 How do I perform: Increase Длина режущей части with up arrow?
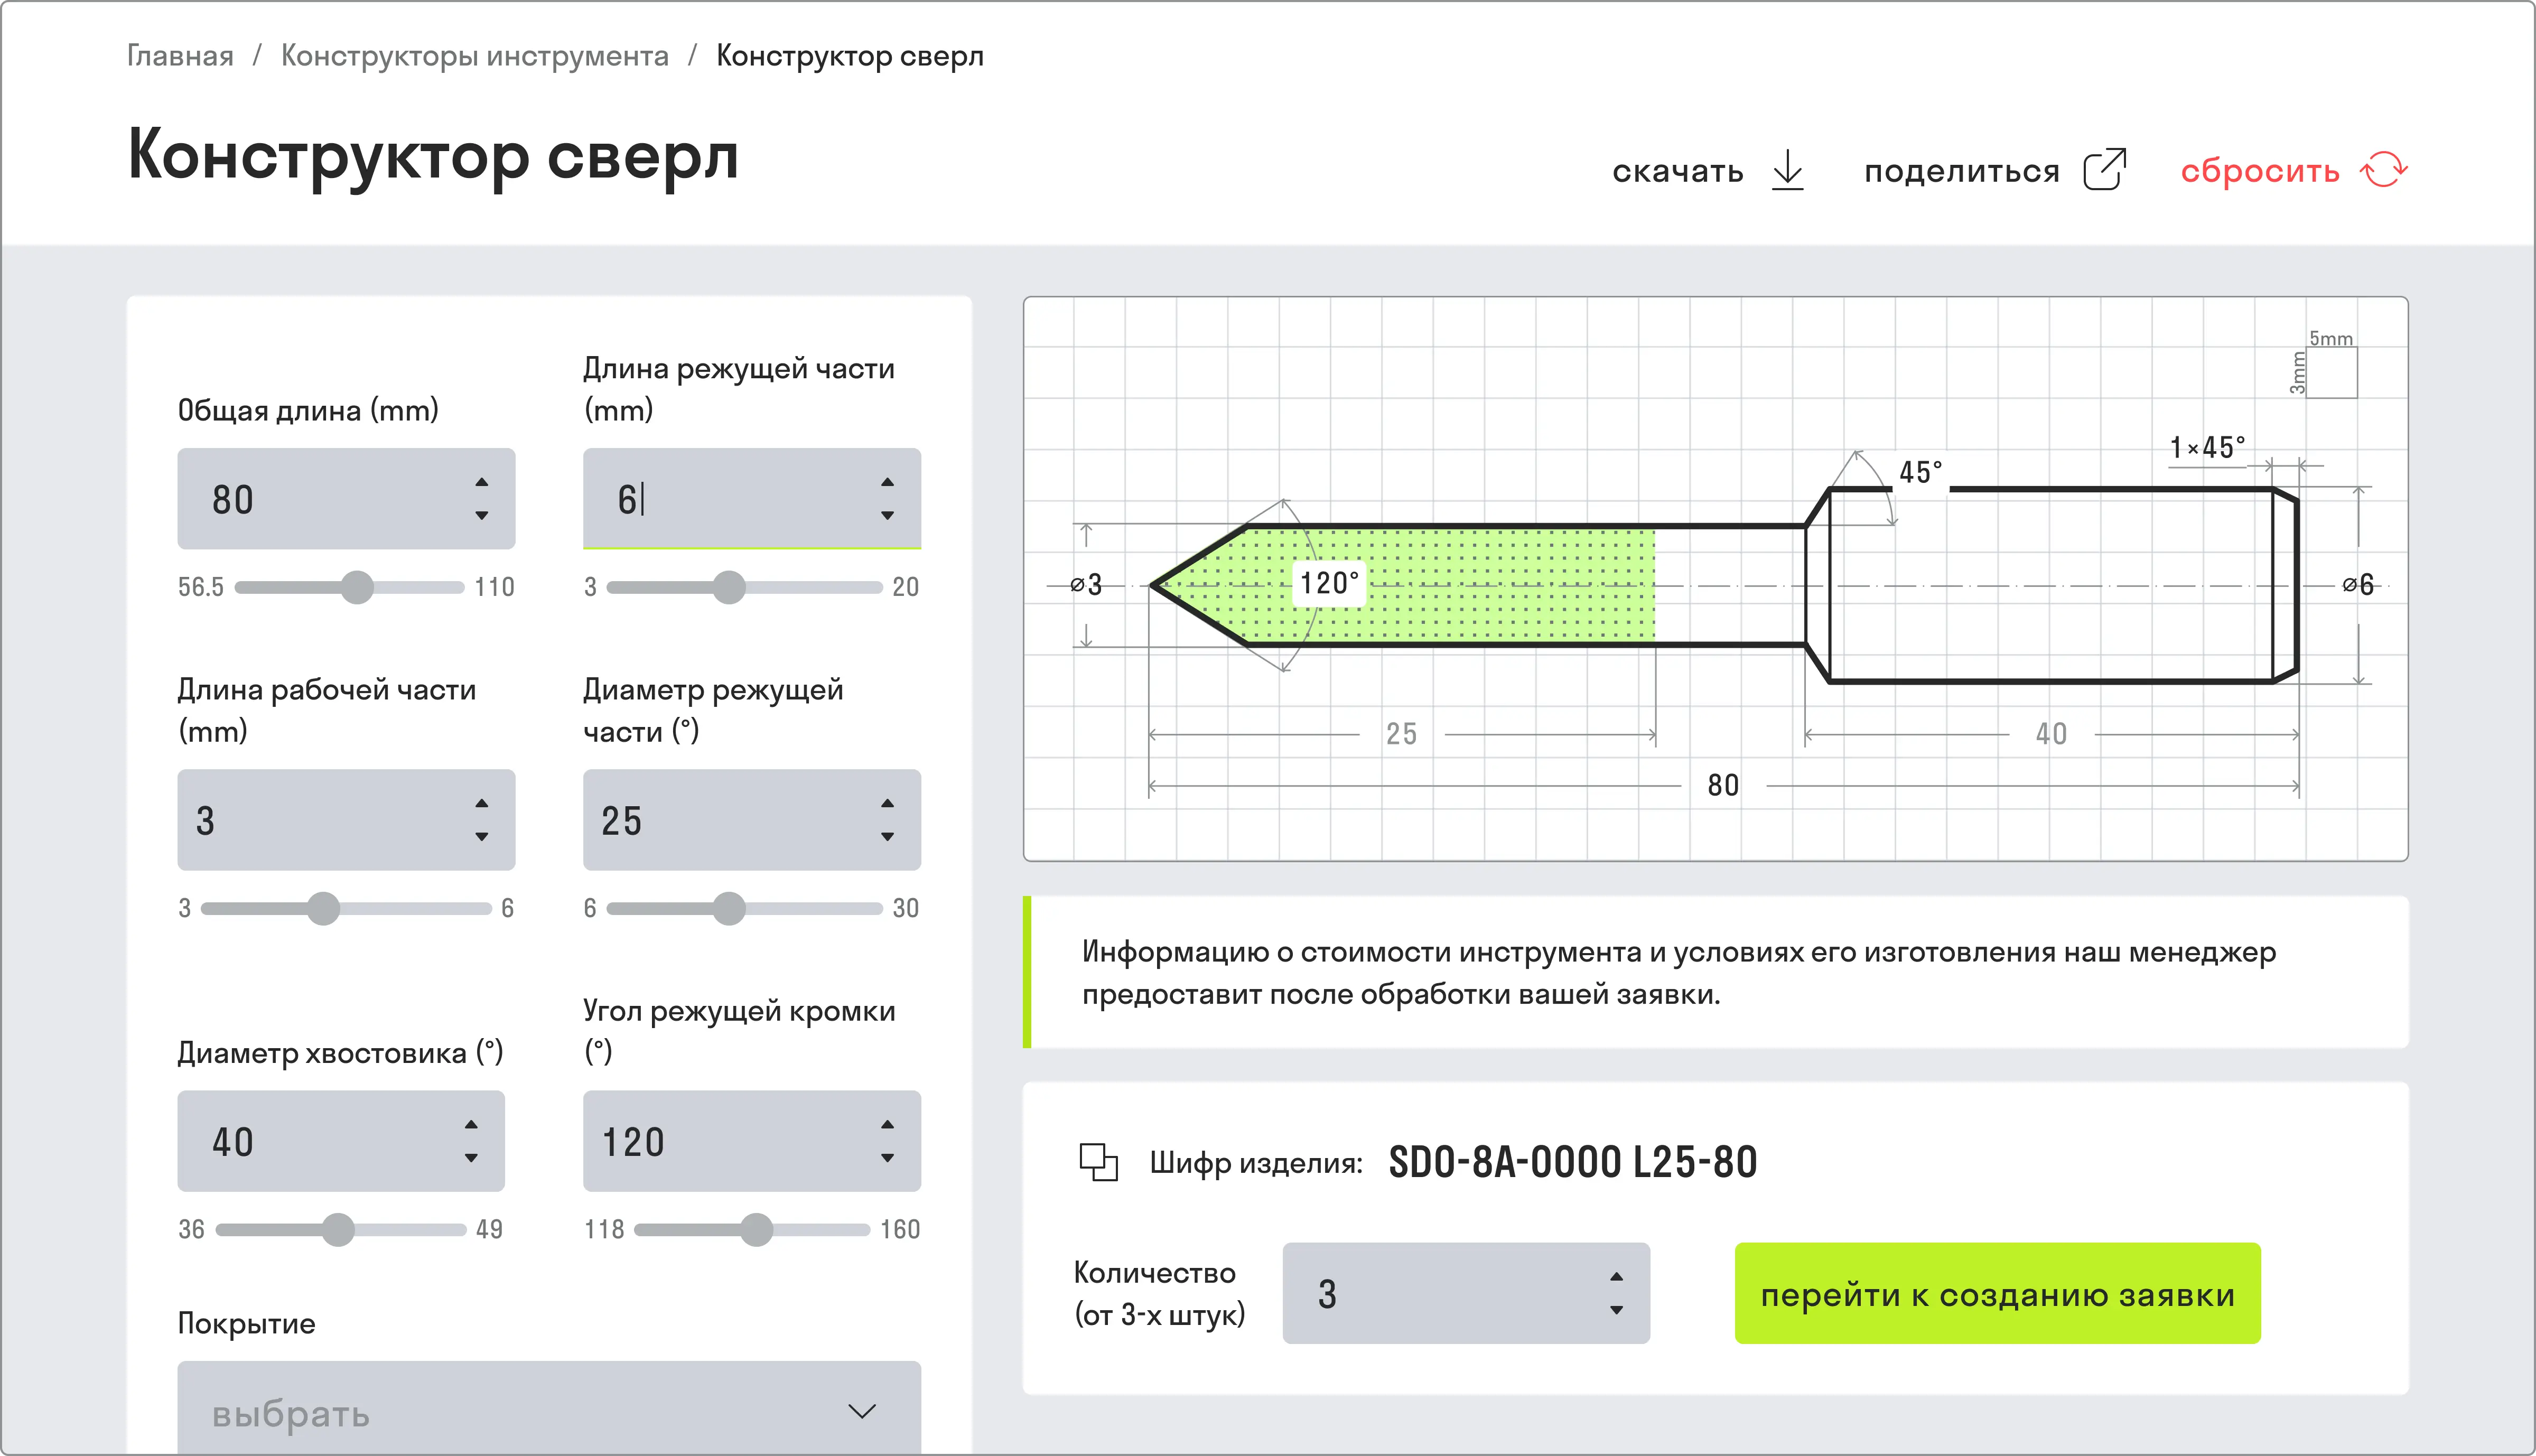coord(887,482)
